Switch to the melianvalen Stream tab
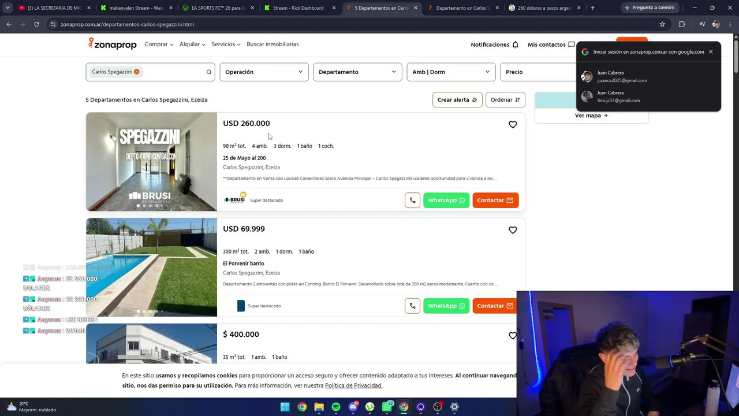The image size is (739, 416). (x=137, y=8)
